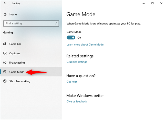Select the Game Mode page title
This screenshot has height=120, width=166.
tap(81, 14)
